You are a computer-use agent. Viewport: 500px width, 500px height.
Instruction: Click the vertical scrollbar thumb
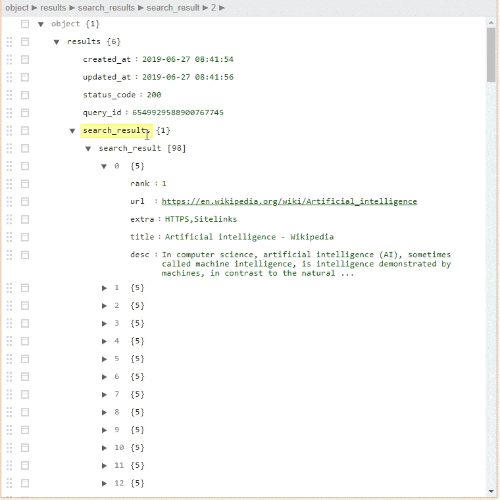coord(491,54)
